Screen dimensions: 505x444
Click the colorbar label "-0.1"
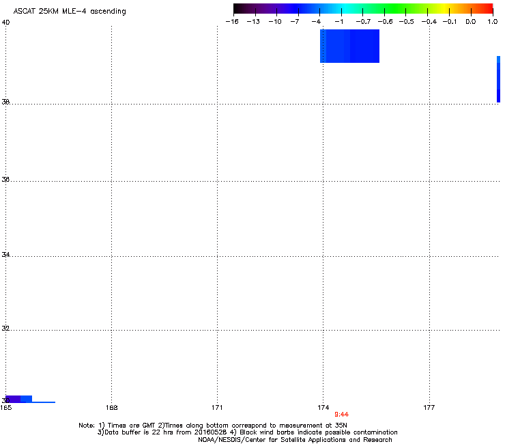click(x=450, y=22)
